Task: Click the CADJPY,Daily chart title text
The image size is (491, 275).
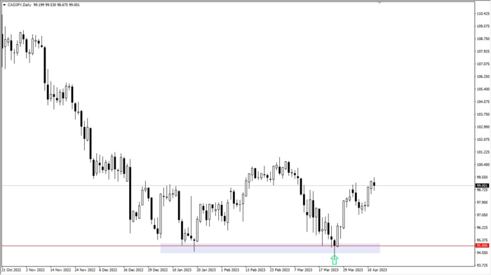Action: (x=20, y=5)
